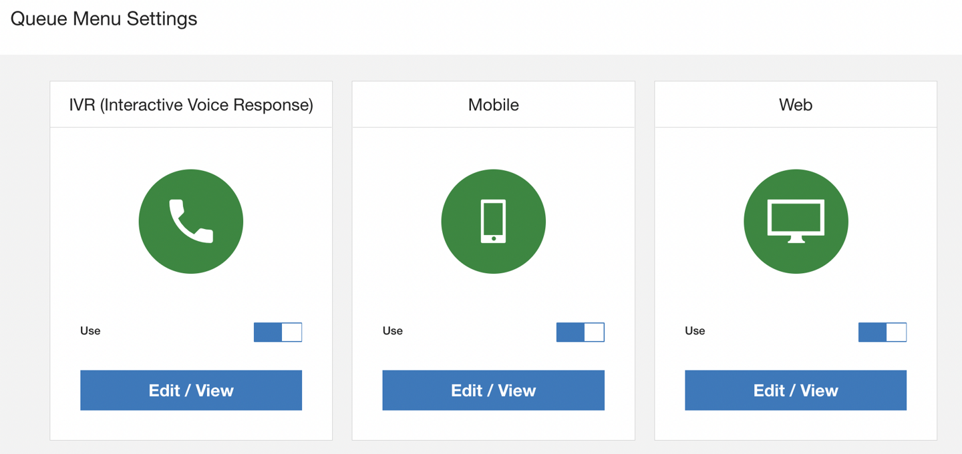Click Edit / View under the Web card

pyautogui.click(x=796, y=390)
